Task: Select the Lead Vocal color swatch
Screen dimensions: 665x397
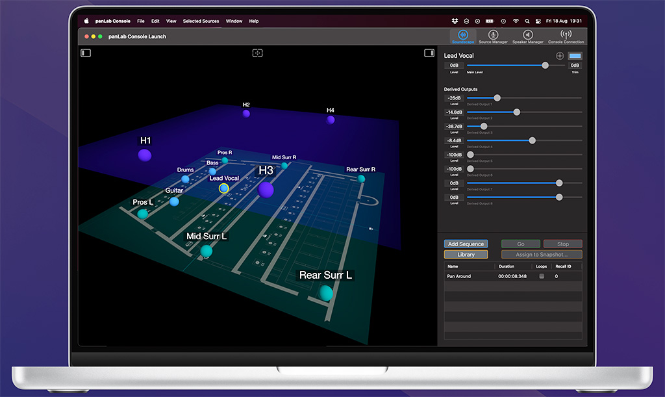Action: [x=575, y=56]
